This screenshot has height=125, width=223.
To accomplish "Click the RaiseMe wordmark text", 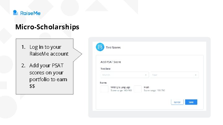I will click(30, 13).
